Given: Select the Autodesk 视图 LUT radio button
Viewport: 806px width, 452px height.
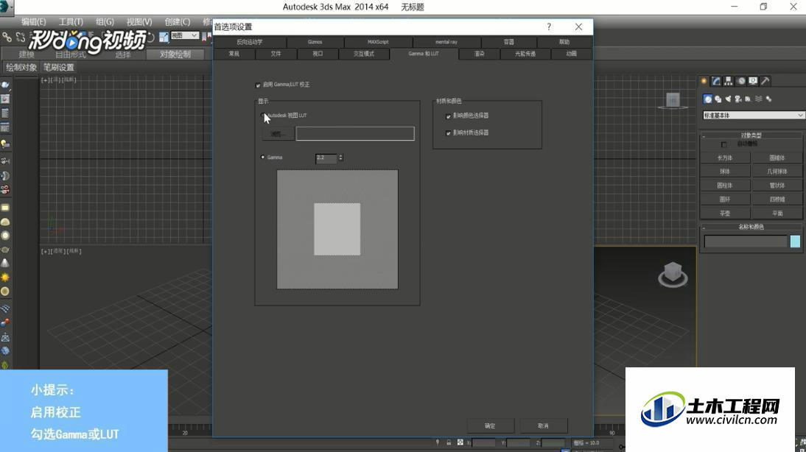Looking at the screenshot, I should 264,116.
